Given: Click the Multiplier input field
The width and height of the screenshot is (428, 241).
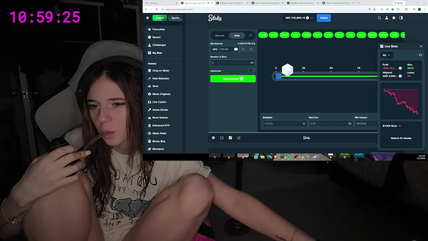Looking at the screenshot, I should (x=284, y=124).
